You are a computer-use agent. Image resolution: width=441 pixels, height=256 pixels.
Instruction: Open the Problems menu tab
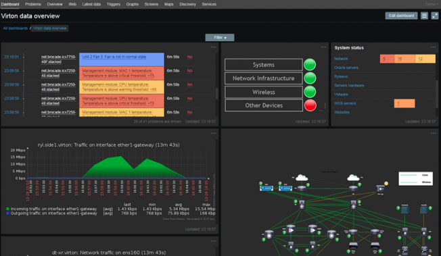33,4
